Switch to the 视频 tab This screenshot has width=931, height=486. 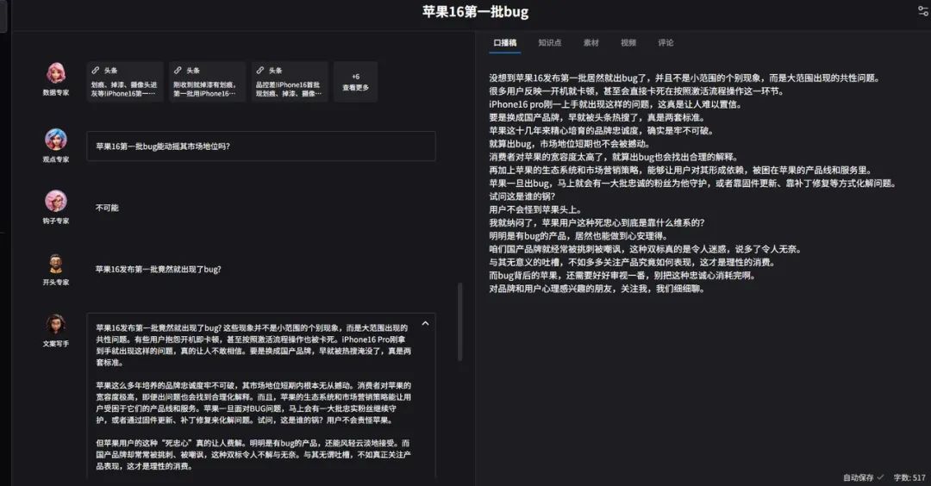[x=628, y=43]
